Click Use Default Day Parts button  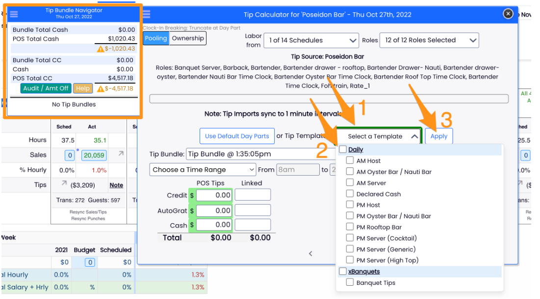pyautogui.click(x=237, y=136)
